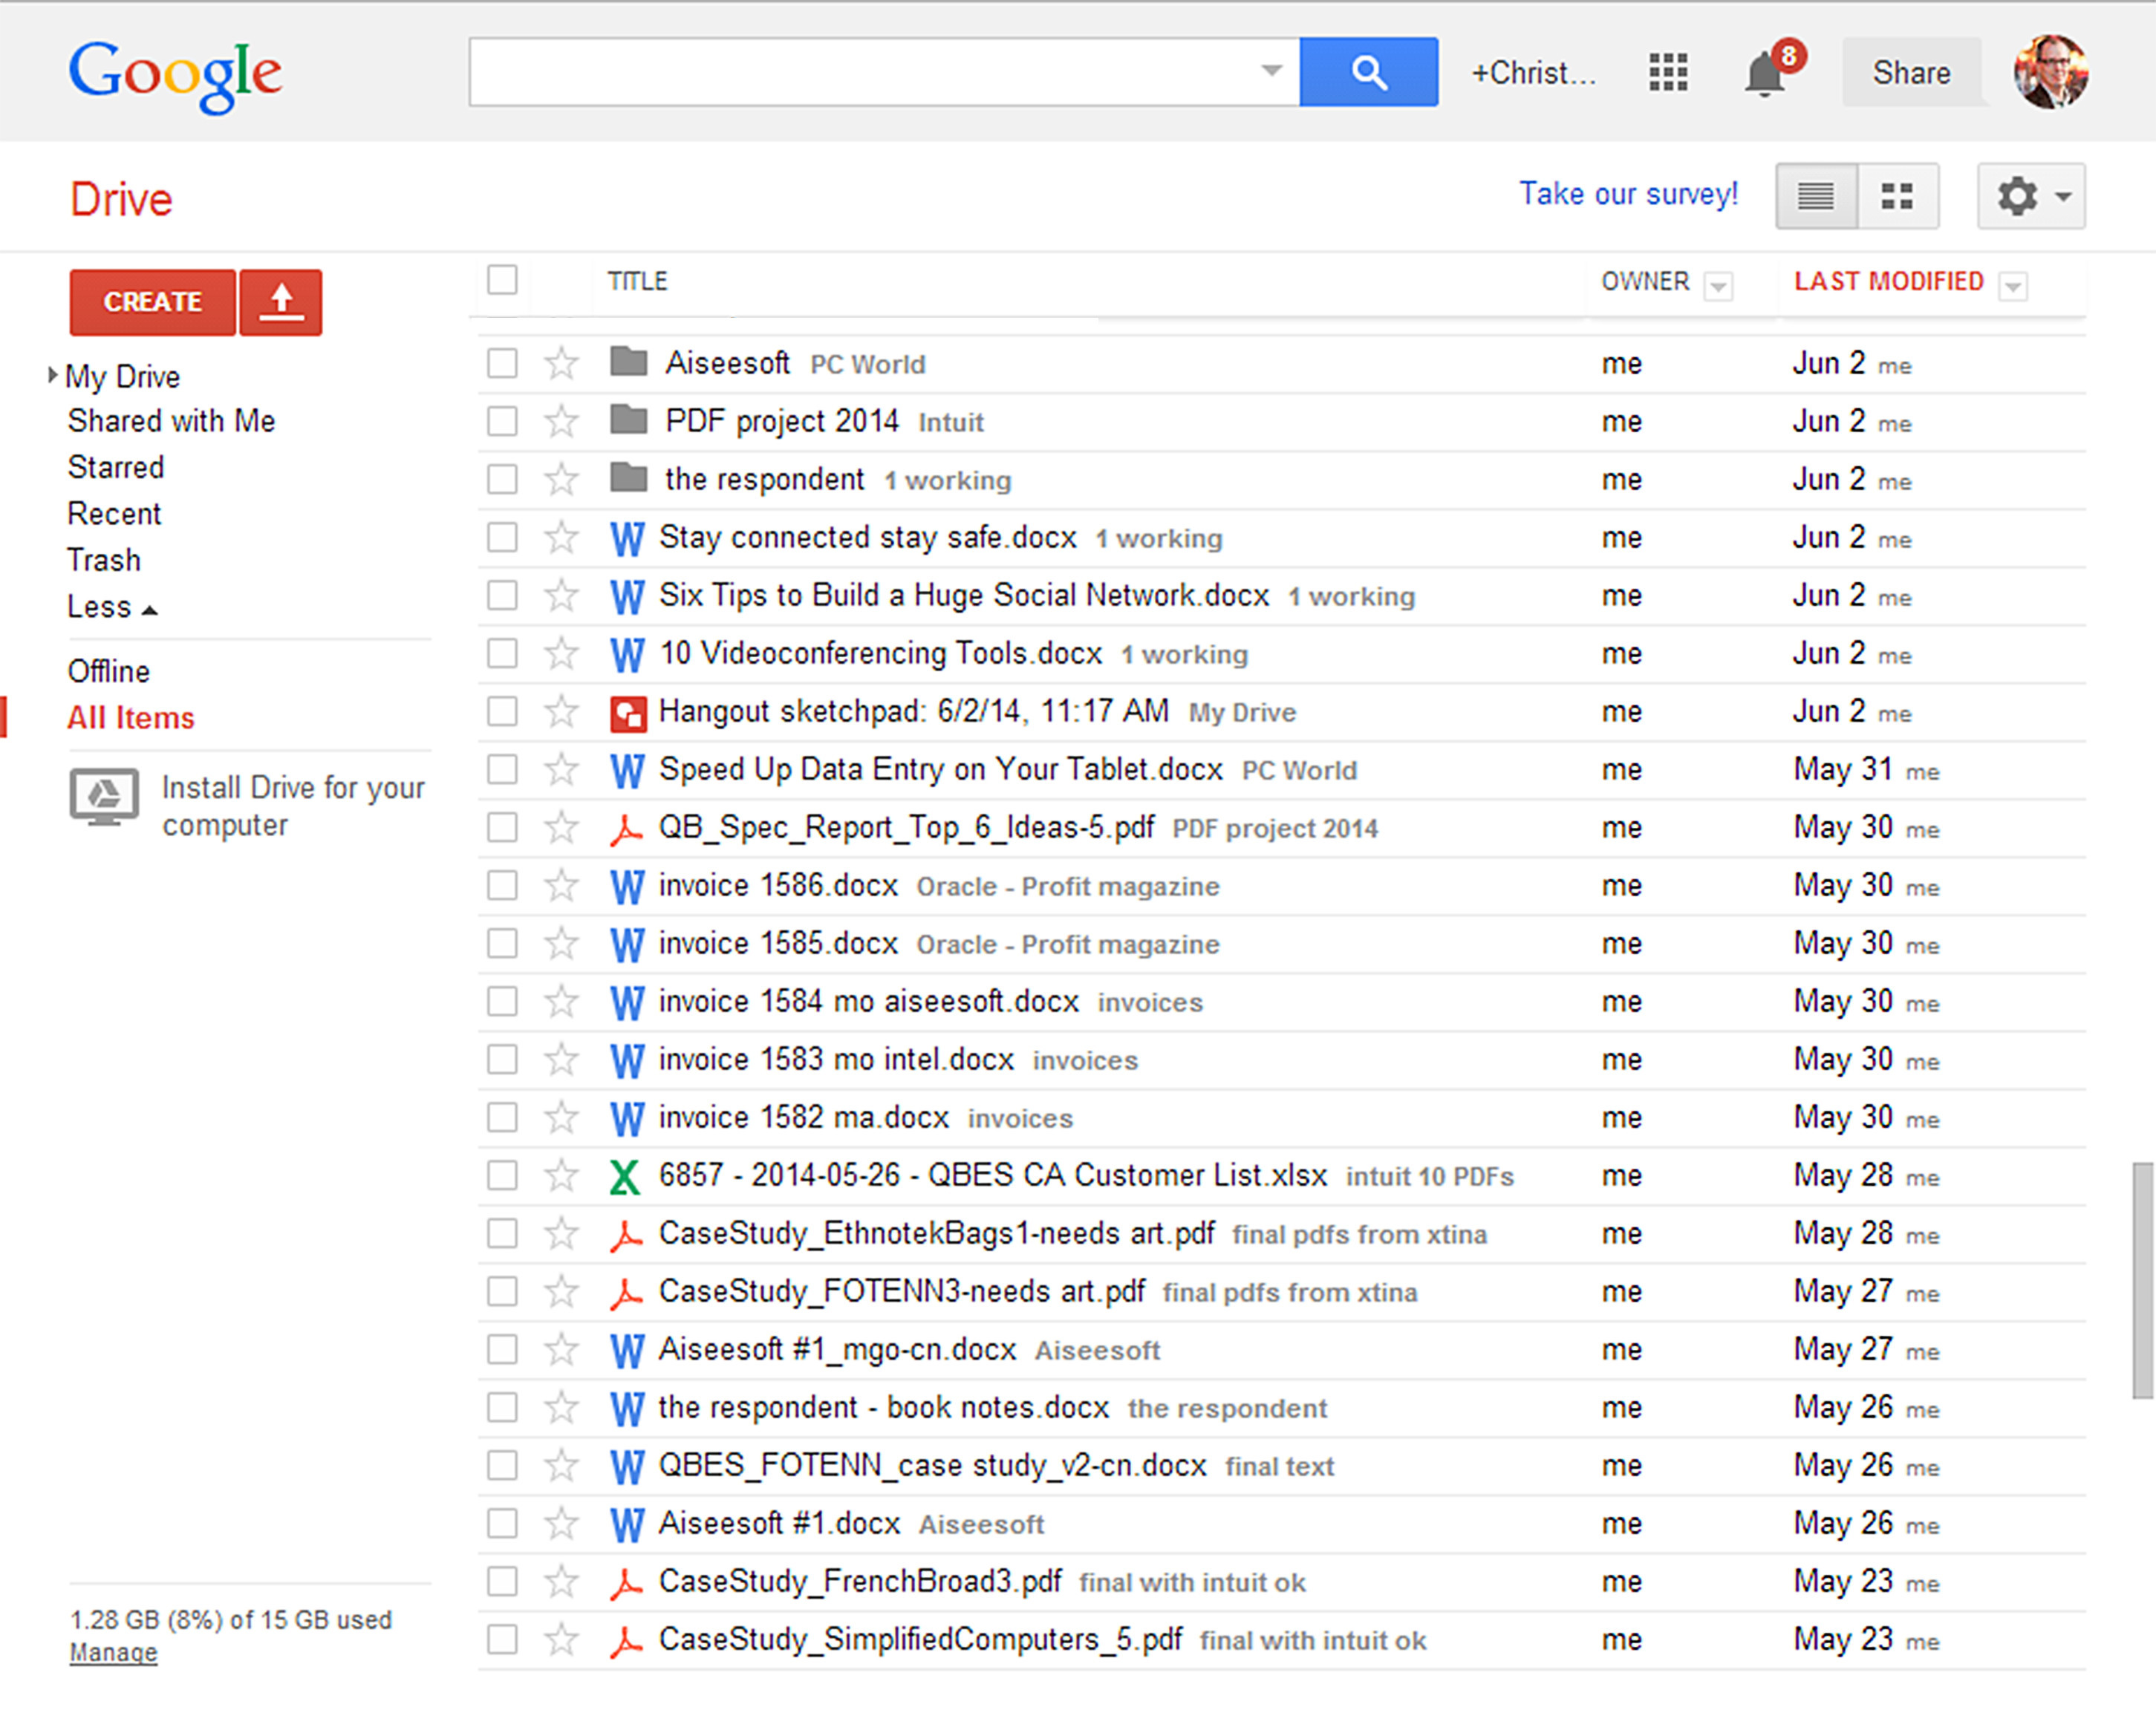
Task: Tick the select-all checkbox in header
Action: pyautogui.click(x=502, y=280)
